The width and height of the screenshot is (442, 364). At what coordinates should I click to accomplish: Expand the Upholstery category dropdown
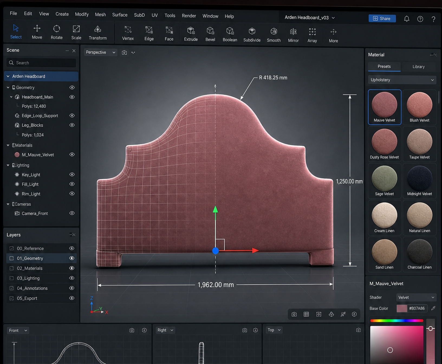402,80
